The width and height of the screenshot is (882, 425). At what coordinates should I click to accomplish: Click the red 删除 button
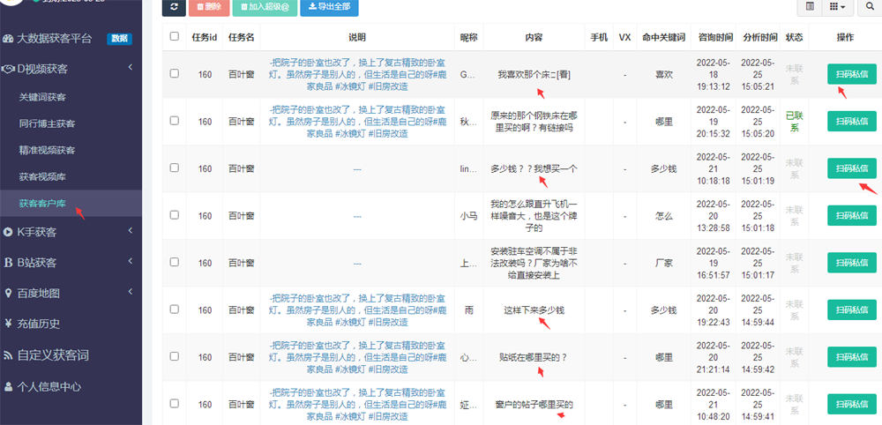(x=207, y=7)
